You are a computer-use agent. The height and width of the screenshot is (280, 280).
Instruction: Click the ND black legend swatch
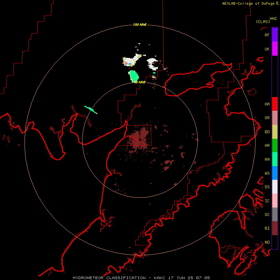click(275, 242)
